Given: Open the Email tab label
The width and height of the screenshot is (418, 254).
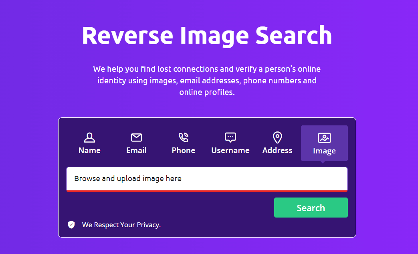Looking at the screenshot, I should (x=136, y=151).
